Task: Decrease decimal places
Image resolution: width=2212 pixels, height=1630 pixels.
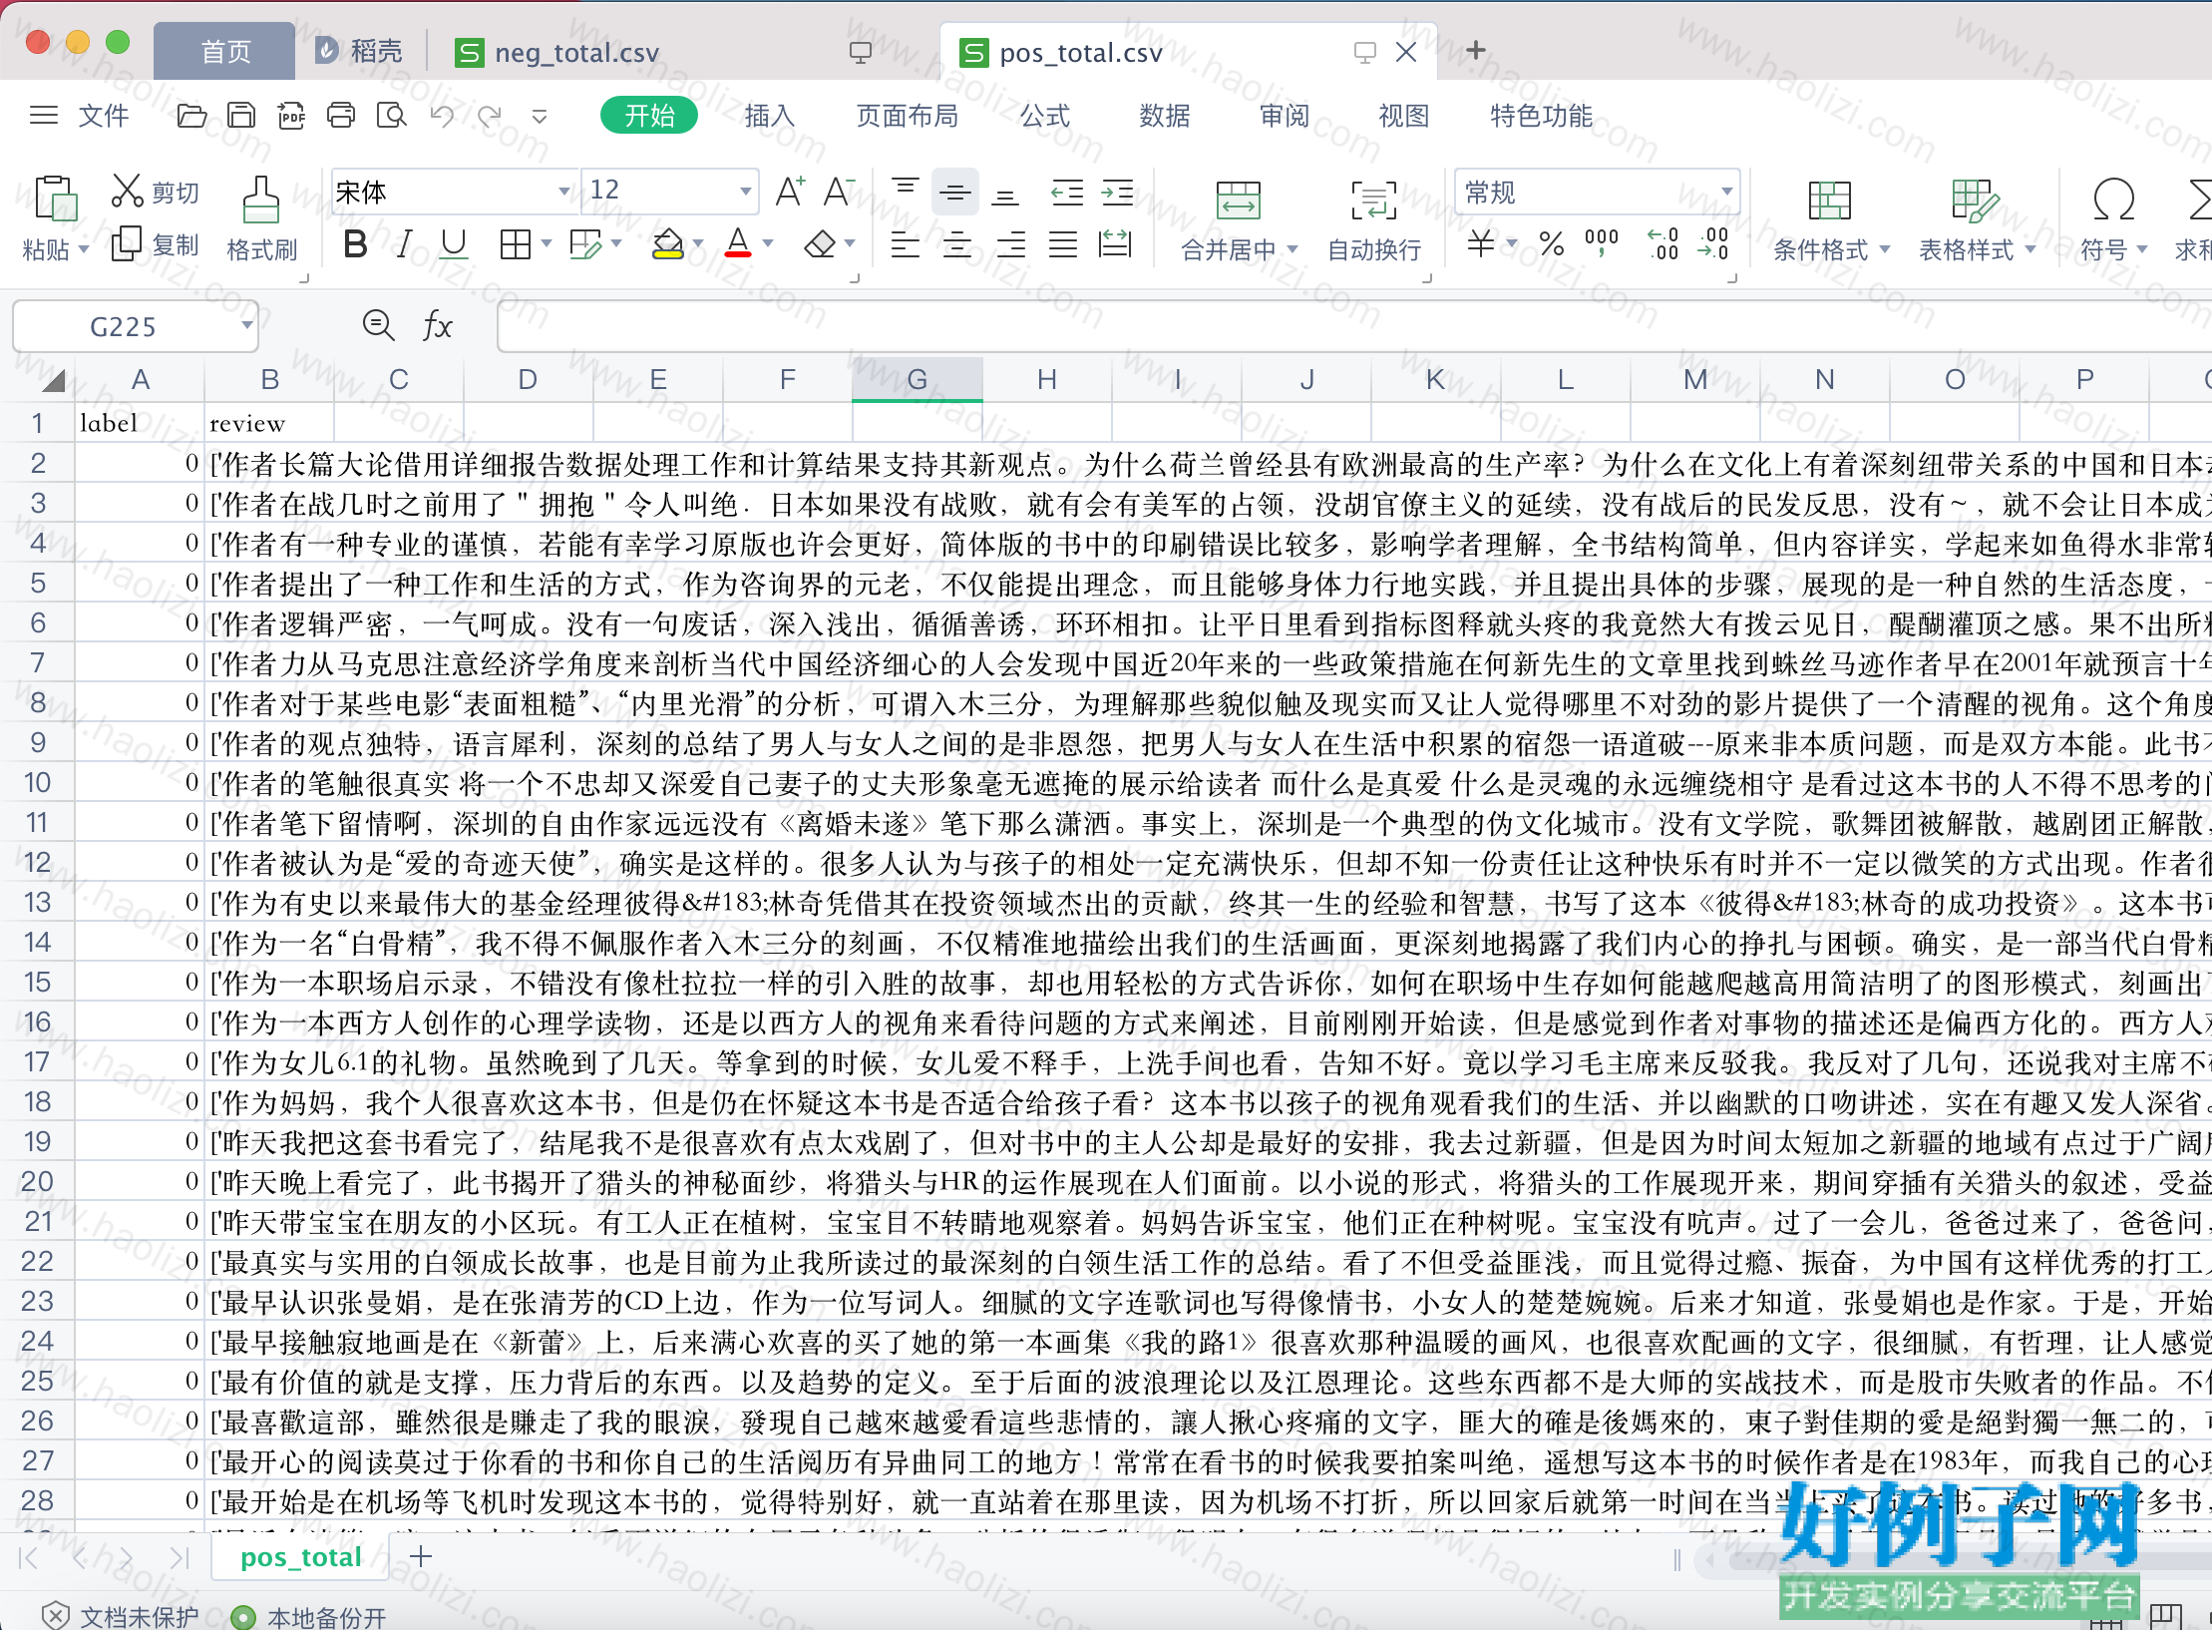Action: pos(1713,243)
